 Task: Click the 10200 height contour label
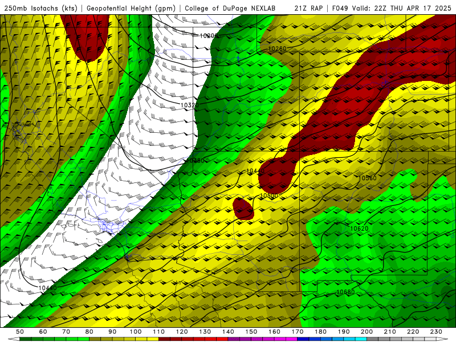209,36
